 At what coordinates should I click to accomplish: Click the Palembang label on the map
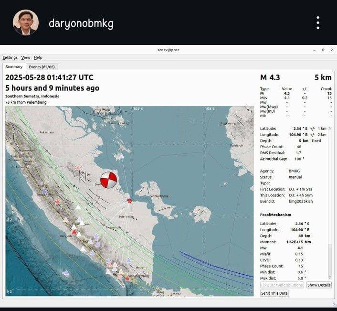click(x=126, y=216)
